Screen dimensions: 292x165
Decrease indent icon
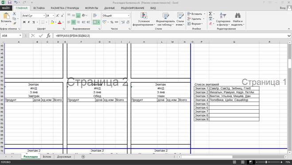pyautogui.click(x=84, y=22)
